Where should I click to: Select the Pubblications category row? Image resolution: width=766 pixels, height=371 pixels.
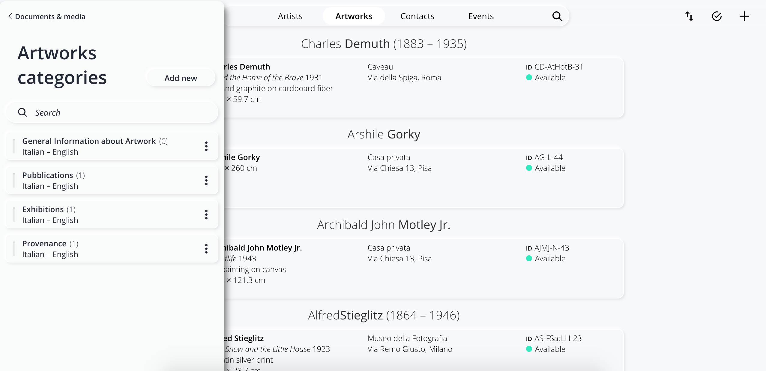point(112,180)
